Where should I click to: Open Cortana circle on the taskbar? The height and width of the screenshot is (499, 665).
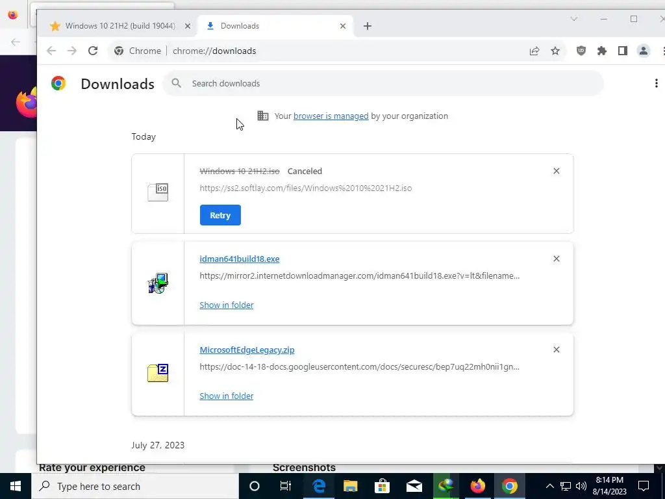(255, 486)
